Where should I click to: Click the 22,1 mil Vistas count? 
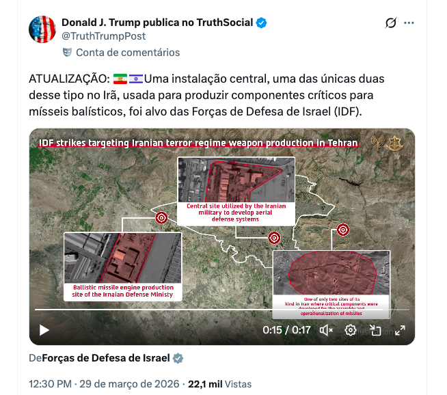(220, 384)
